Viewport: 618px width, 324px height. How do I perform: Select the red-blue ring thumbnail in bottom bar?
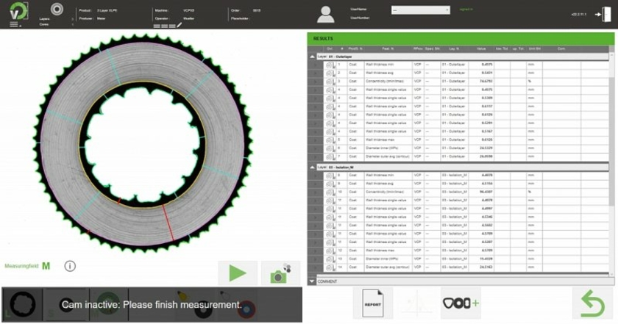pos(246,309)
